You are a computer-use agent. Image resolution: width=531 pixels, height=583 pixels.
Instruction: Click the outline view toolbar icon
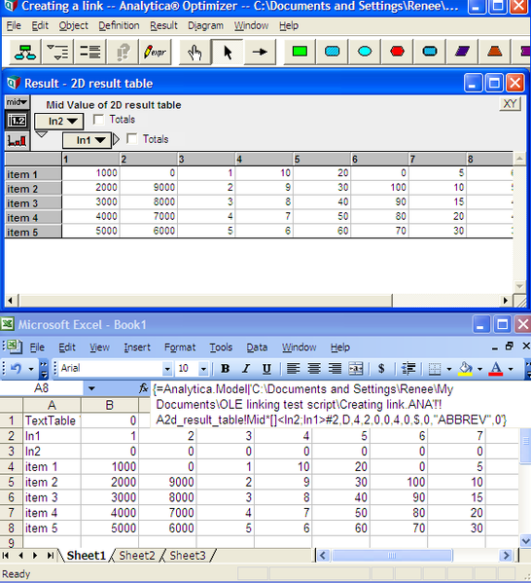(57, 52)
